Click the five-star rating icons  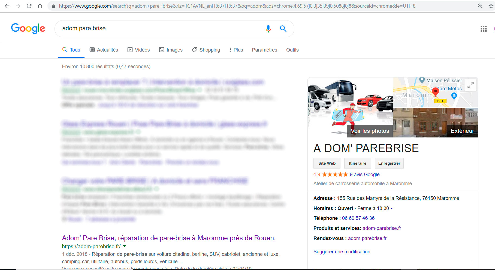pos(335,175)
